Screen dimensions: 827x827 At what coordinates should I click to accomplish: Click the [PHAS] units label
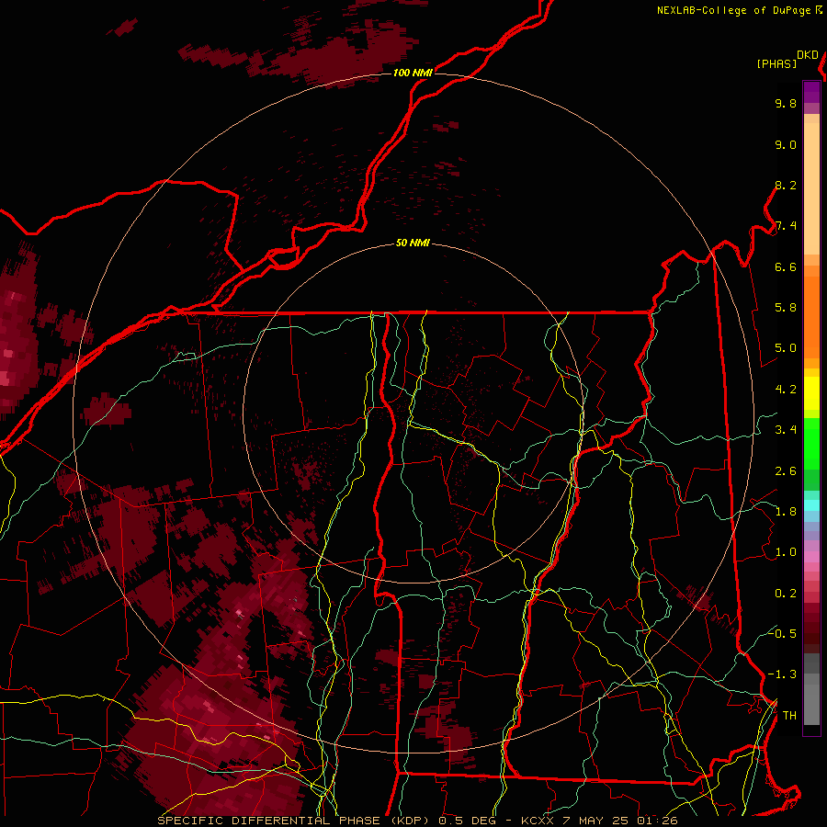click(x=776, y=64)
